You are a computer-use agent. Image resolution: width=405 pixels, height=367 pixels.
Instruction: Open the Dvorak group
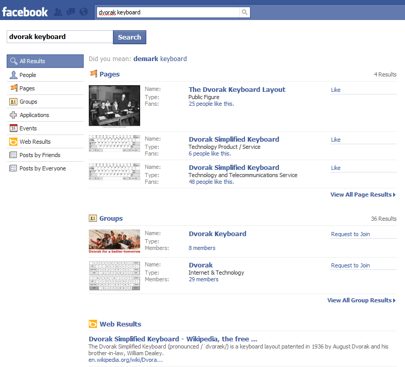(x=200, y=265)
